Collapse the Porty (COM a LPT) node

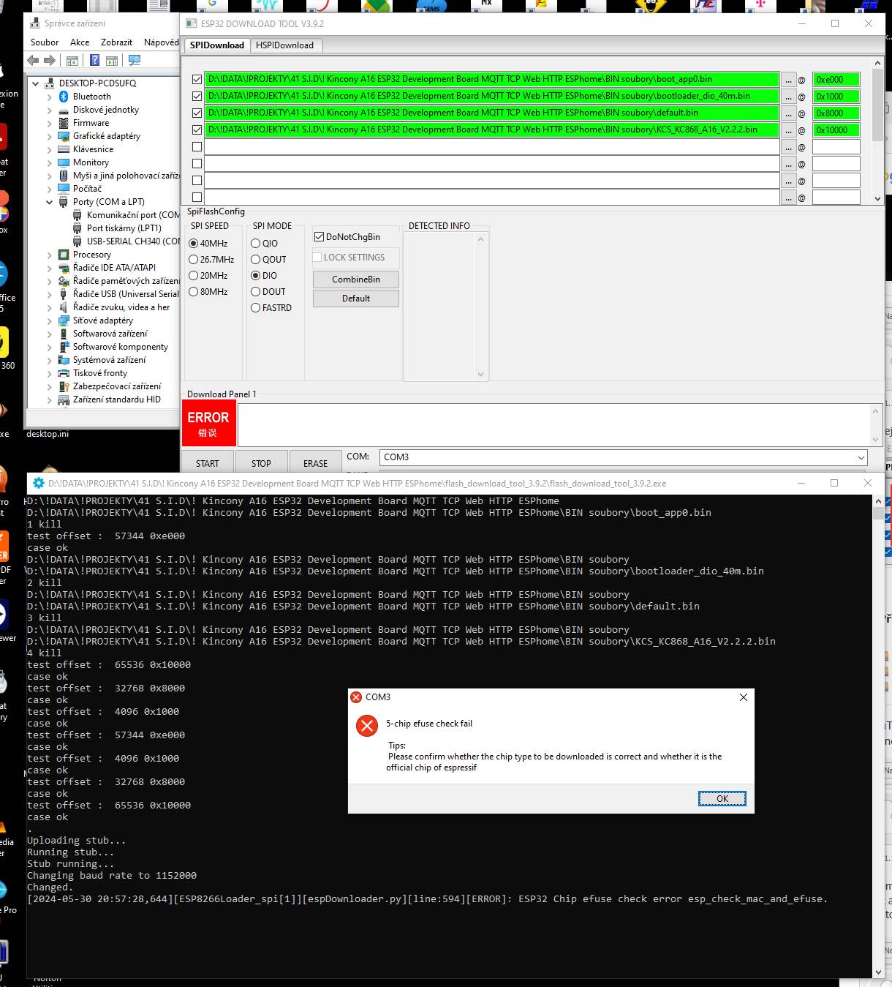tap(50, 202)
